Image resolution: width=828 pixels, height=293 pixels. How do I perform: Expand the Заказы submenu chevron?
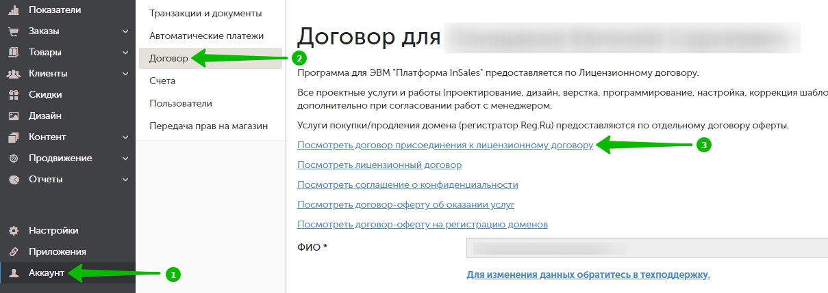125,31
